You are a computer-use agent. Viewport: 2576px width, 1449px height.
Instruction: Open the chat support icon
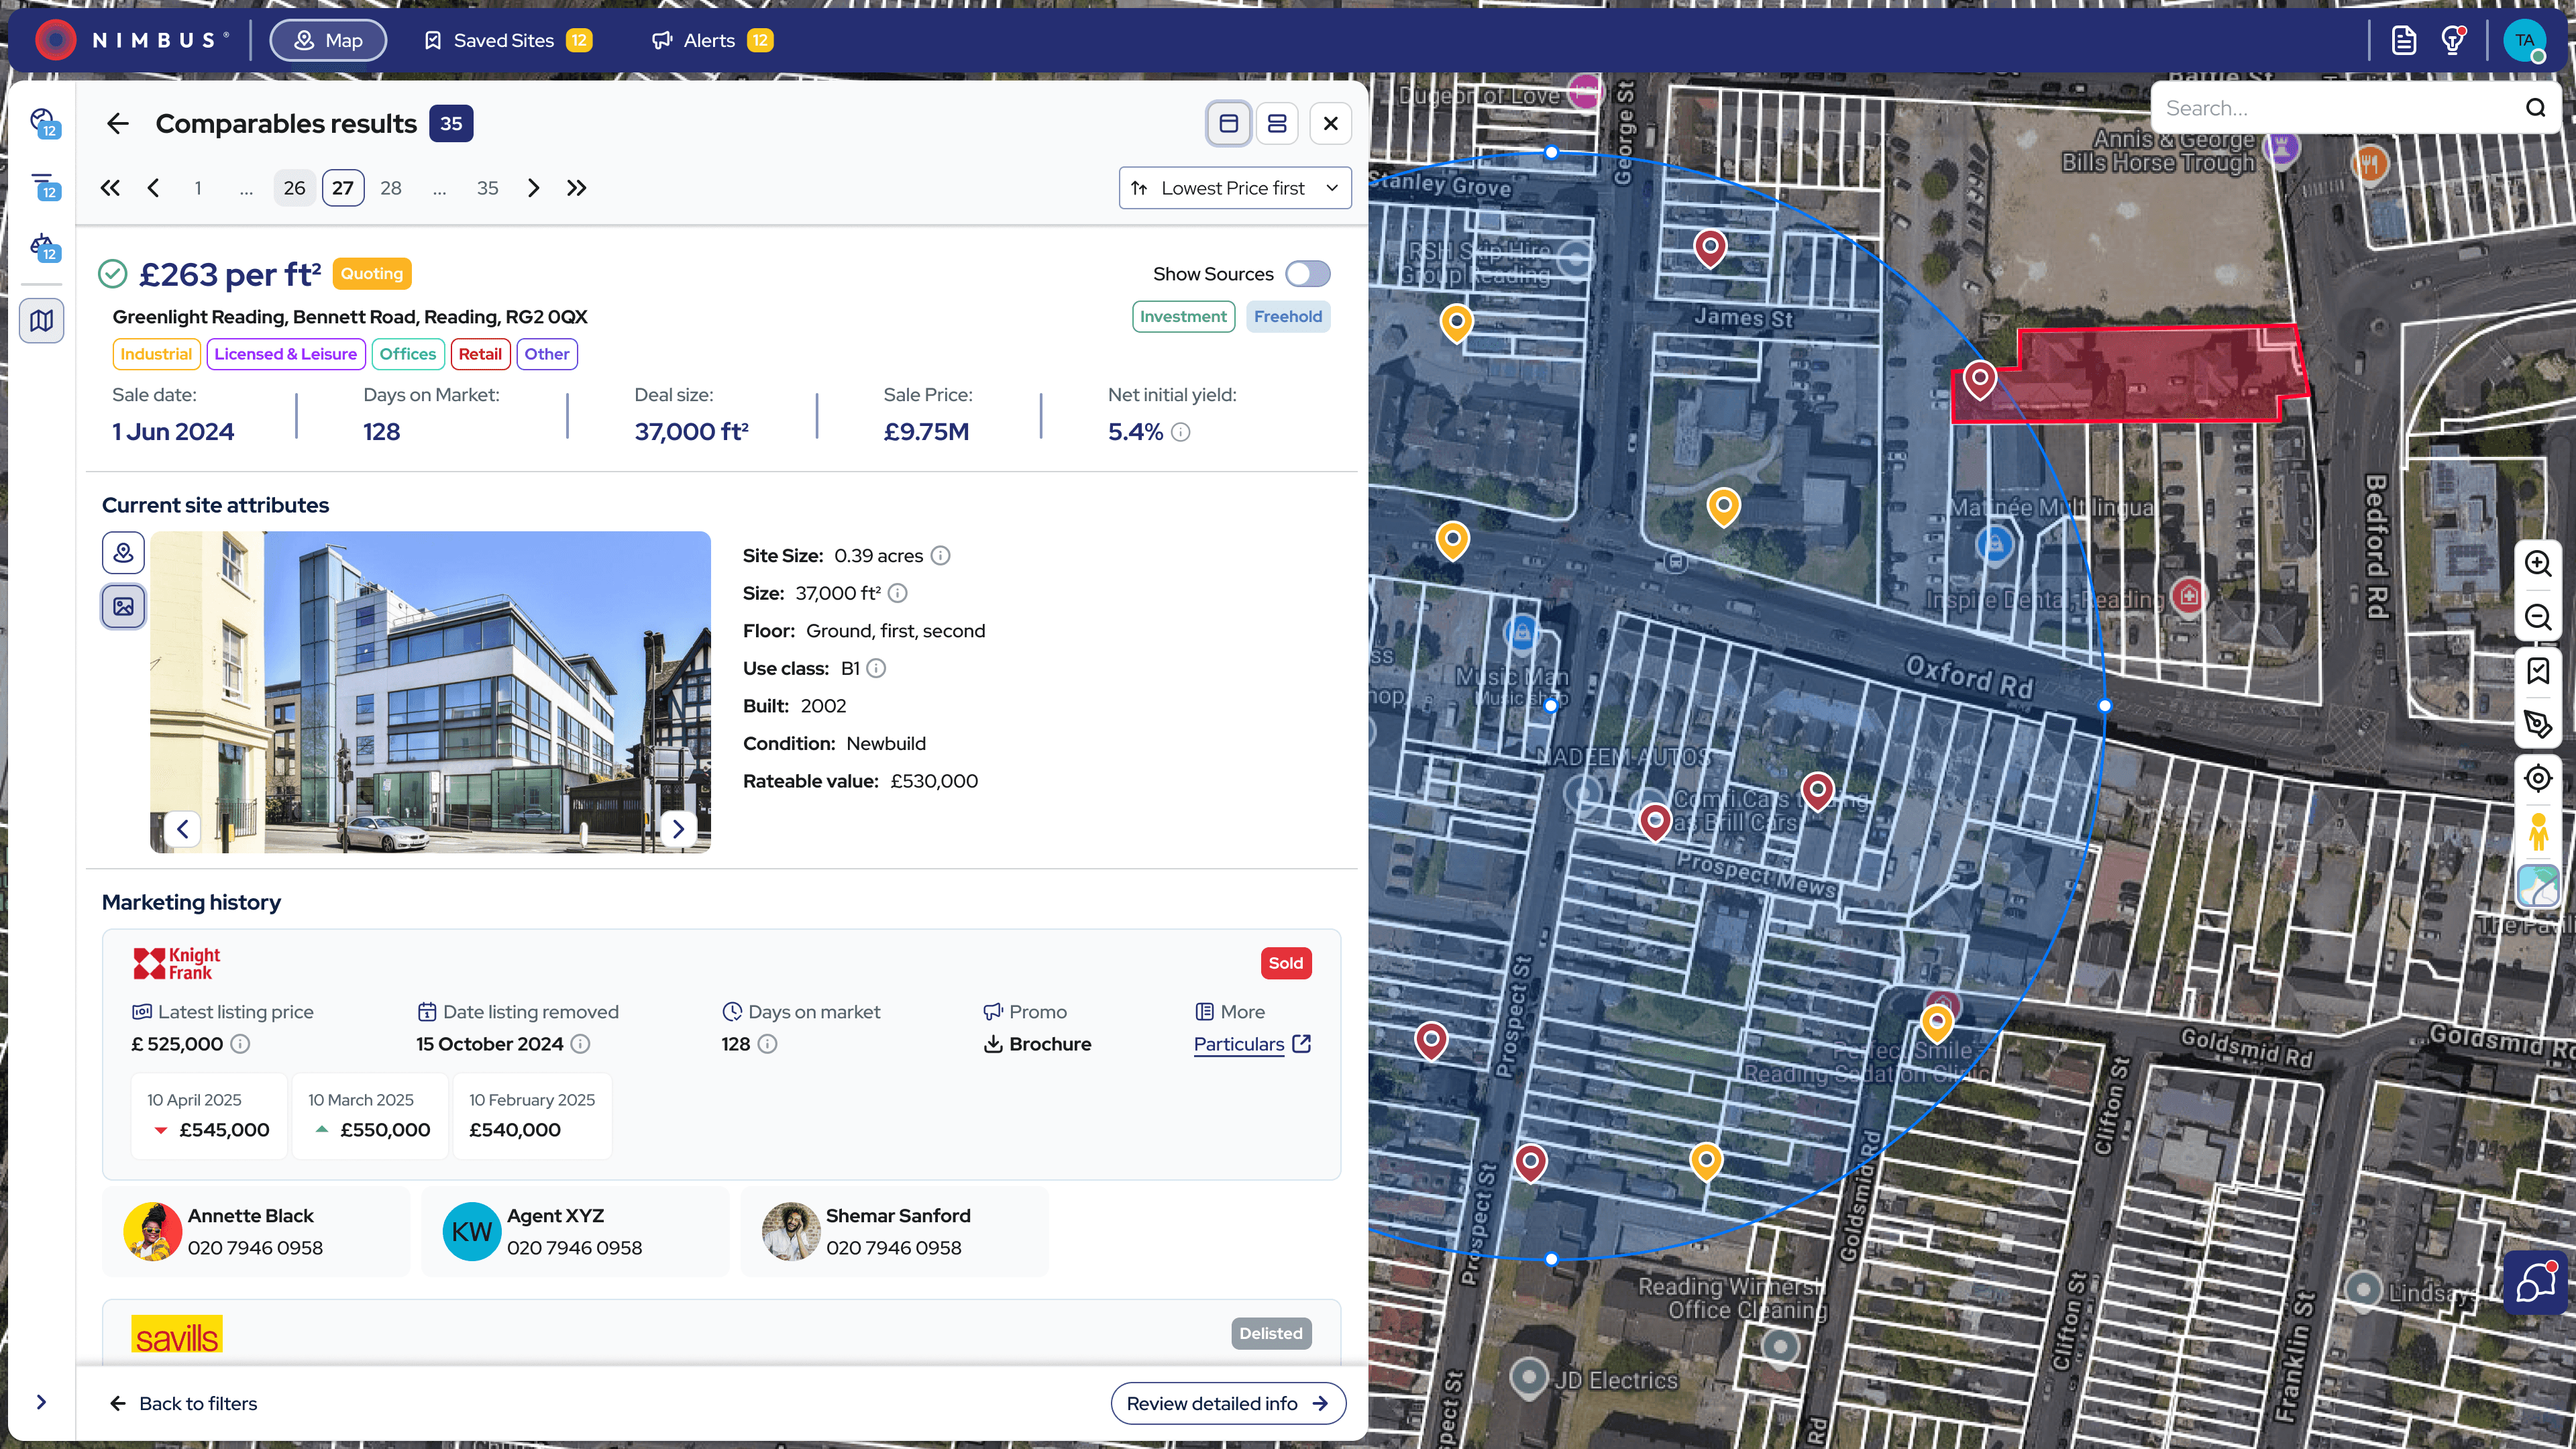click(2537, 1283)
